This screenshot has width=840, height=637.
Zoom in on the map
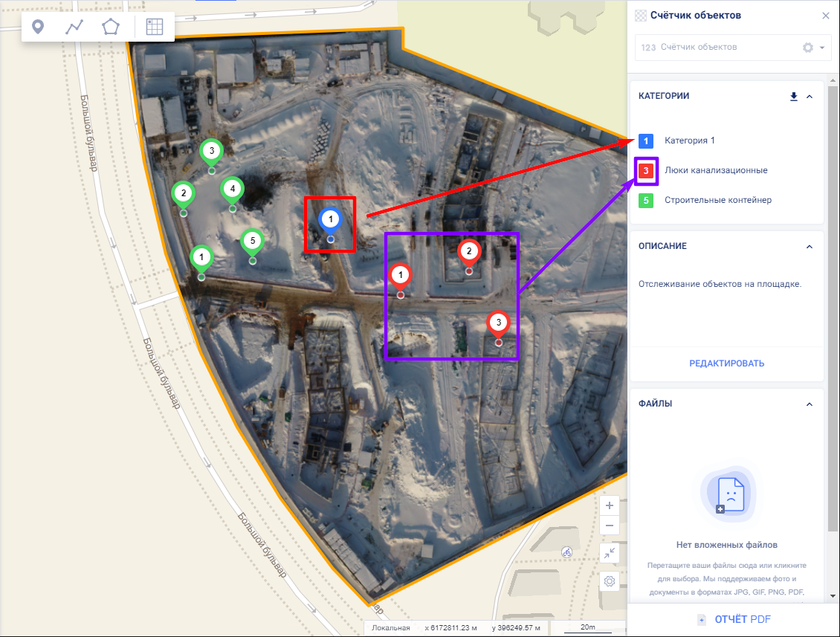point(610,505)
